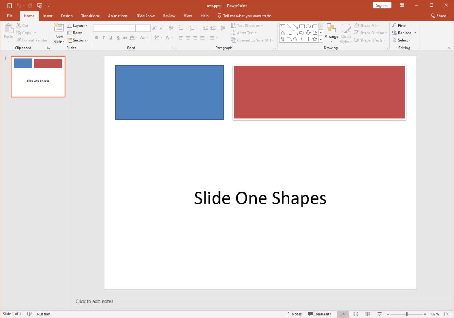Insert a New Slide with the icon

pos(59,28)
